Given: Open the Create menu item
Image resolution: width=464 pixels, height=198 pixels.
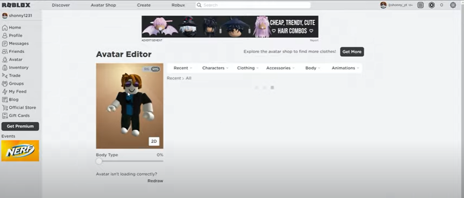Looking at the screenshot, I should 144,5.
